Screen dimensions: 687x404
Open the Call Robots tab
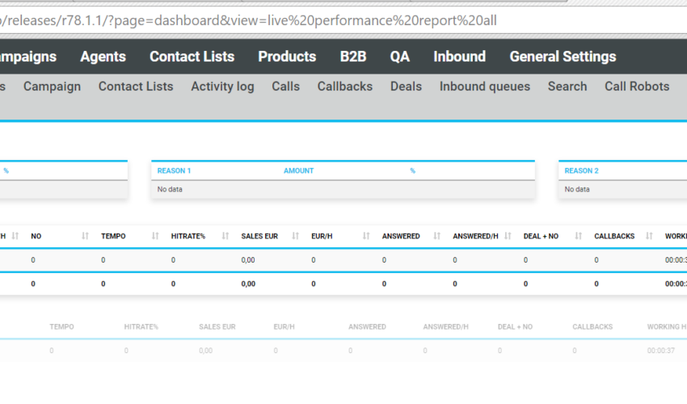tap(637, 86)
